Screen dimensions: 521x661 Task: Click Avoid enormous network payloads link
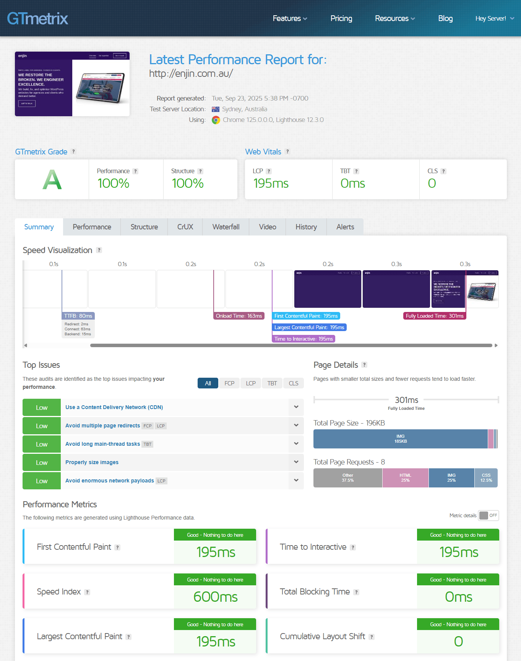(x=109, y=481)
